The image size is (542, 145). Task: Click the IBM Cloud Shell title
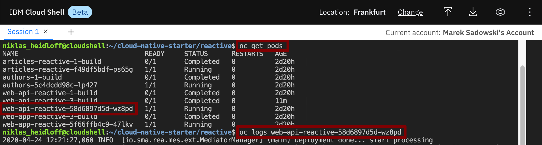click(x=37, y=12)
